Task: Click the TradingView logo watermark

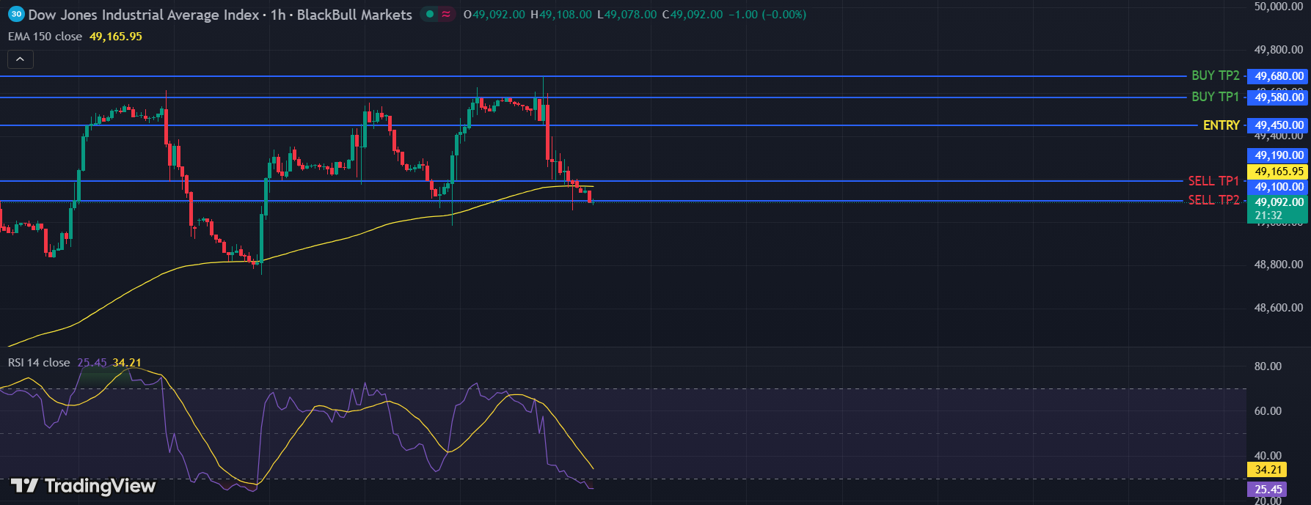Action: [83, 486]
